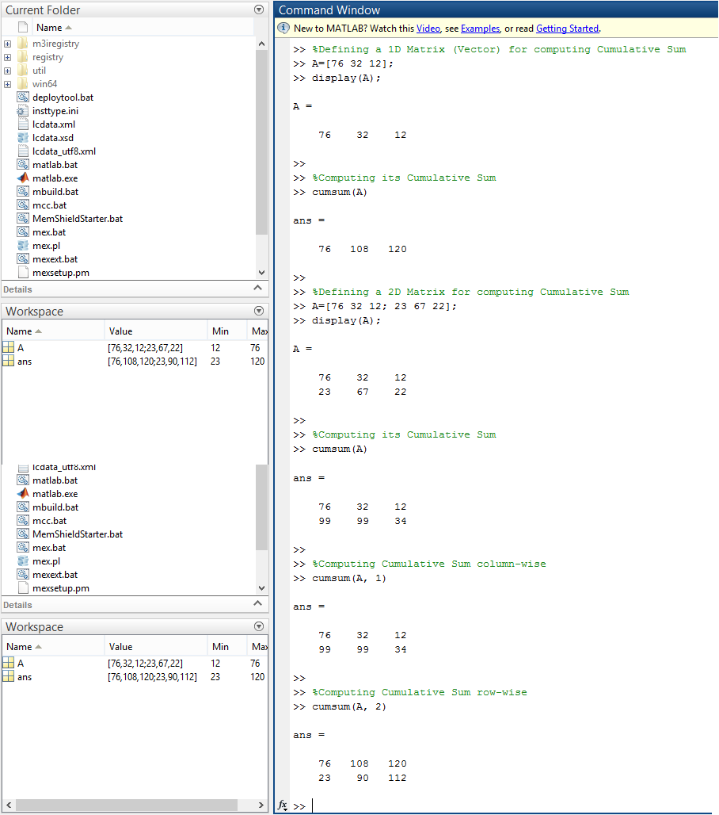Open variable A from the Workspace grid icon
This screenshot has height=815, width=719.
coord(9,346)
